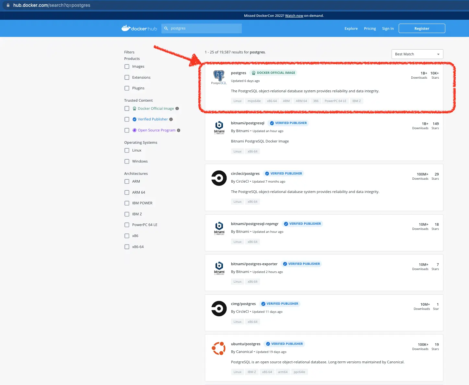Click the Bitnami logo beside bitnami/postgres-exporter
This screenshot has width=469, height=385.
pyautogui.click(x=219, y=268)
